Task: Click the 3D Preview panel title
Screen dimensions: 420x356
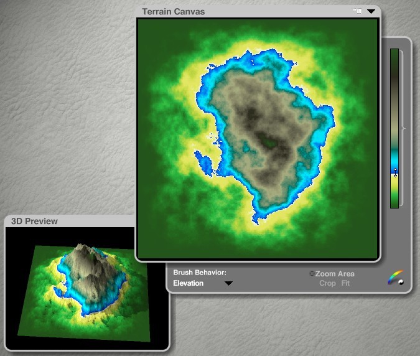Action: pos(34,221)
